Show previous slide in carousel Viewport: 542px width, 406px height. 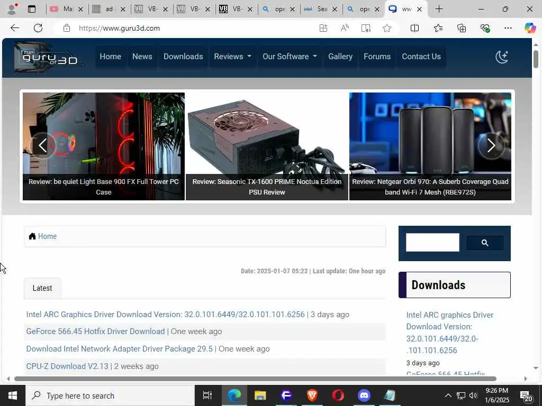(x=42, y=146)
